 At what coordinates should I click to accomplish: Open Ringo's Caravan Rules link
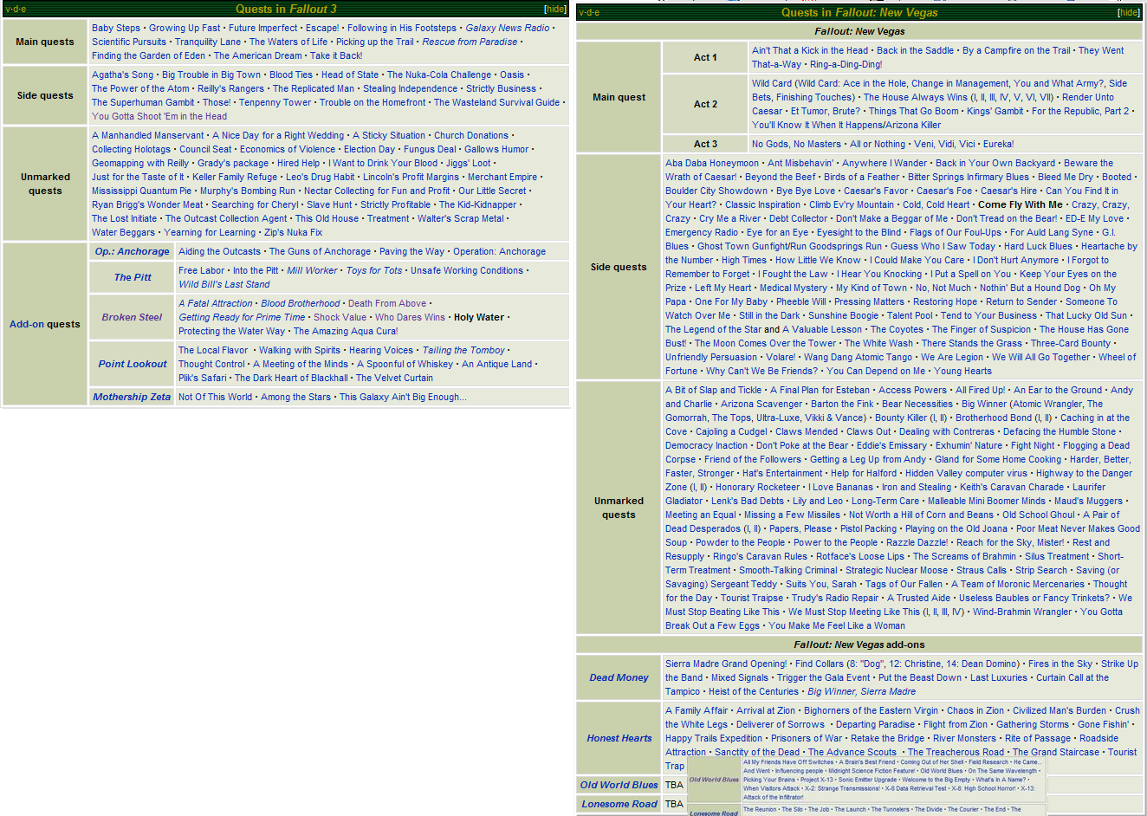click(x=760, y=556)
